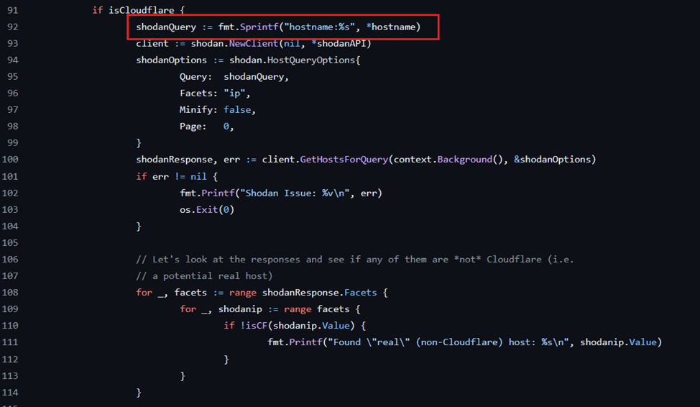Click the err != nil check on line 101
700x407 pixels.
[x=180, y=176]
